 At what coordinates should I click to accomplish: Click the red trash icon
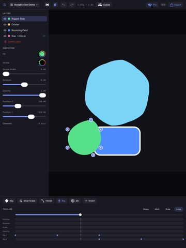point(5,42)
